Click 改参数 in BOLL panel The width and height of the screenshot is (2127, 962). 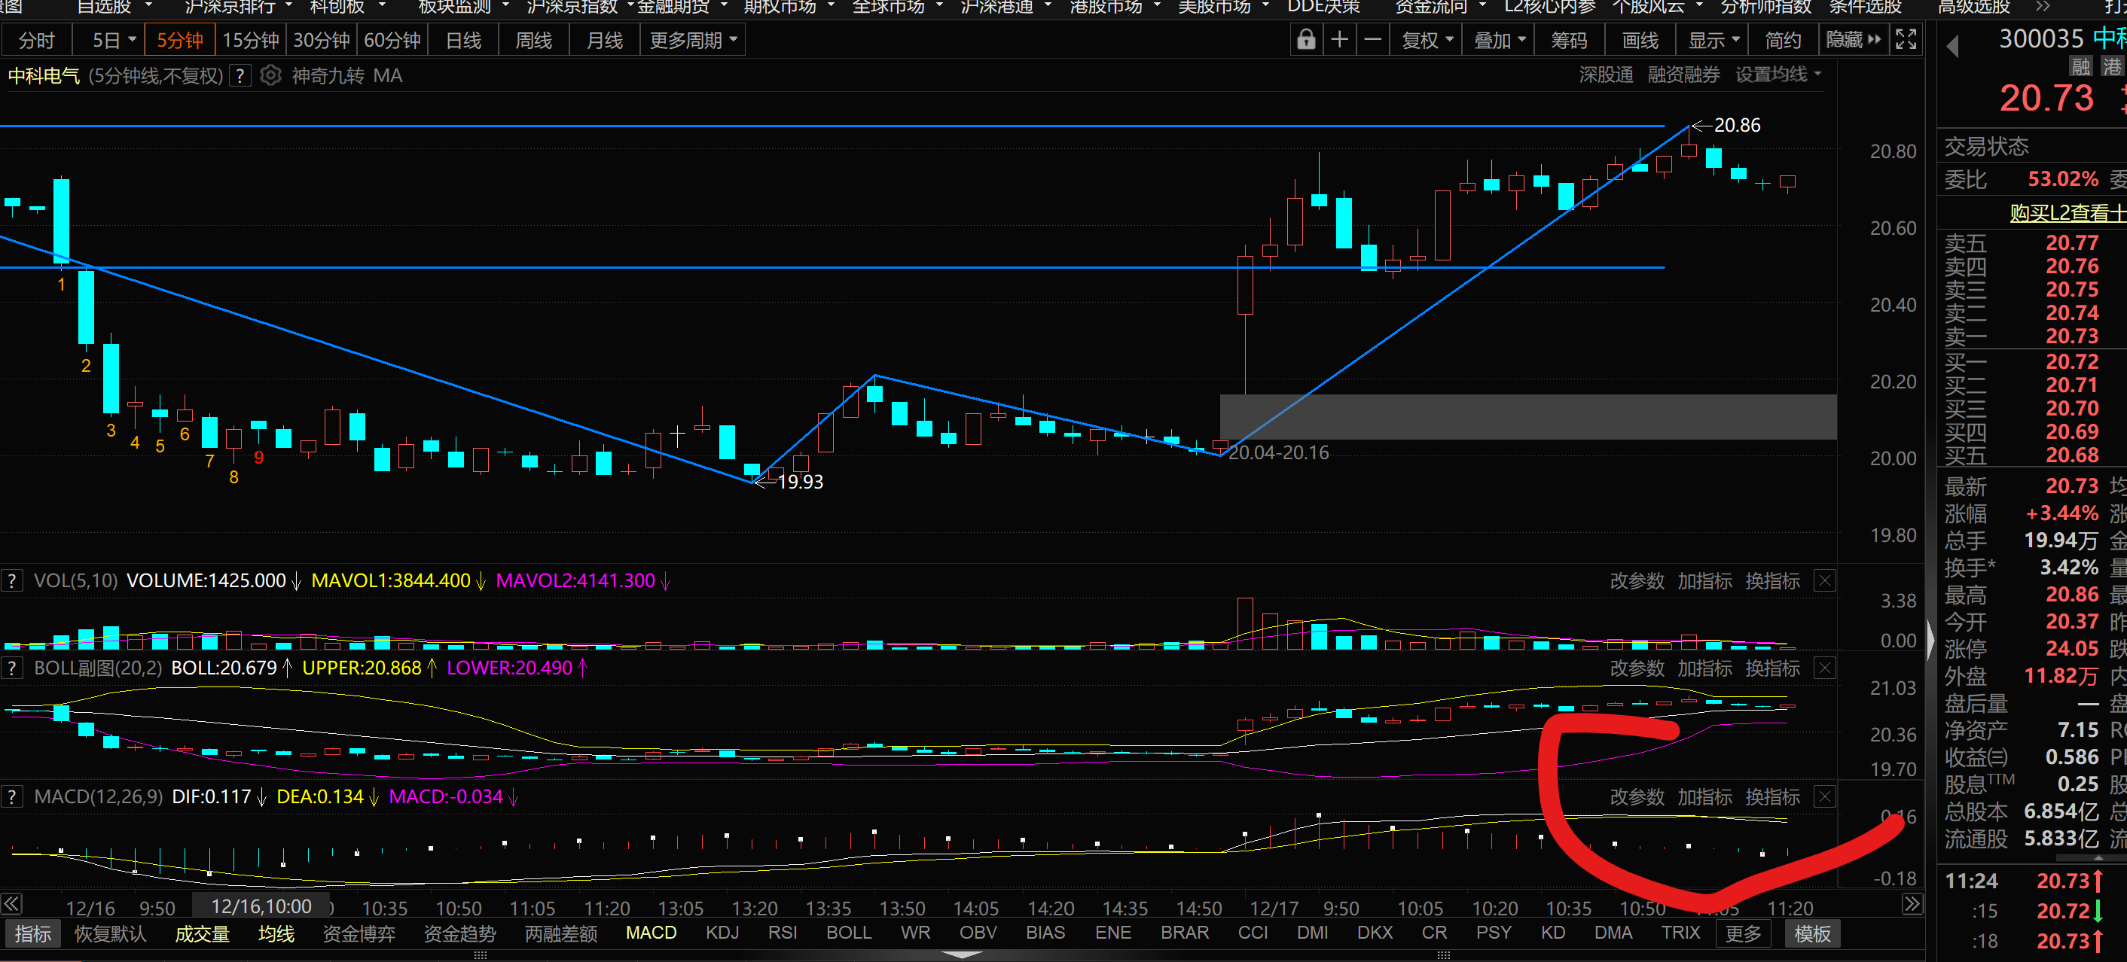[x=1637, y=668]
